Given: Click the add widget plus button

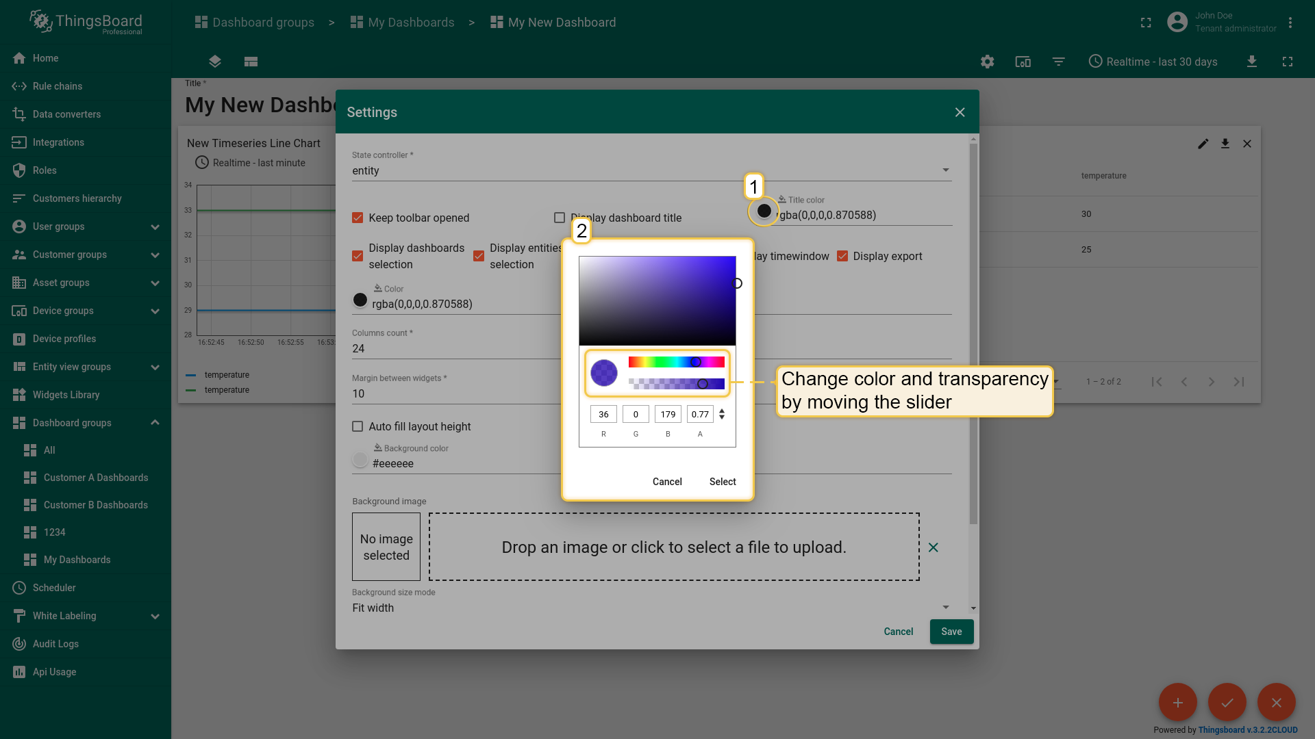Looking at the screenshot, I should tap(1177, 703).
